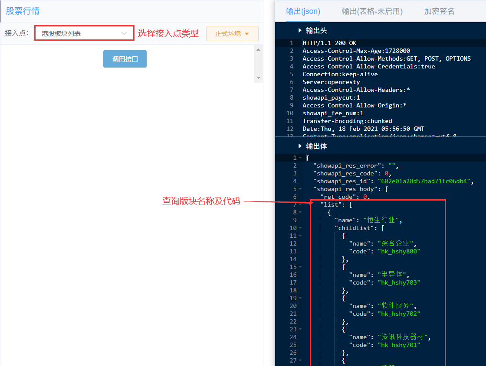The height and width of the screenshot is (366, 486).
Task: Click the HTTP/1.1 200 OK header line
Action: 329,43
